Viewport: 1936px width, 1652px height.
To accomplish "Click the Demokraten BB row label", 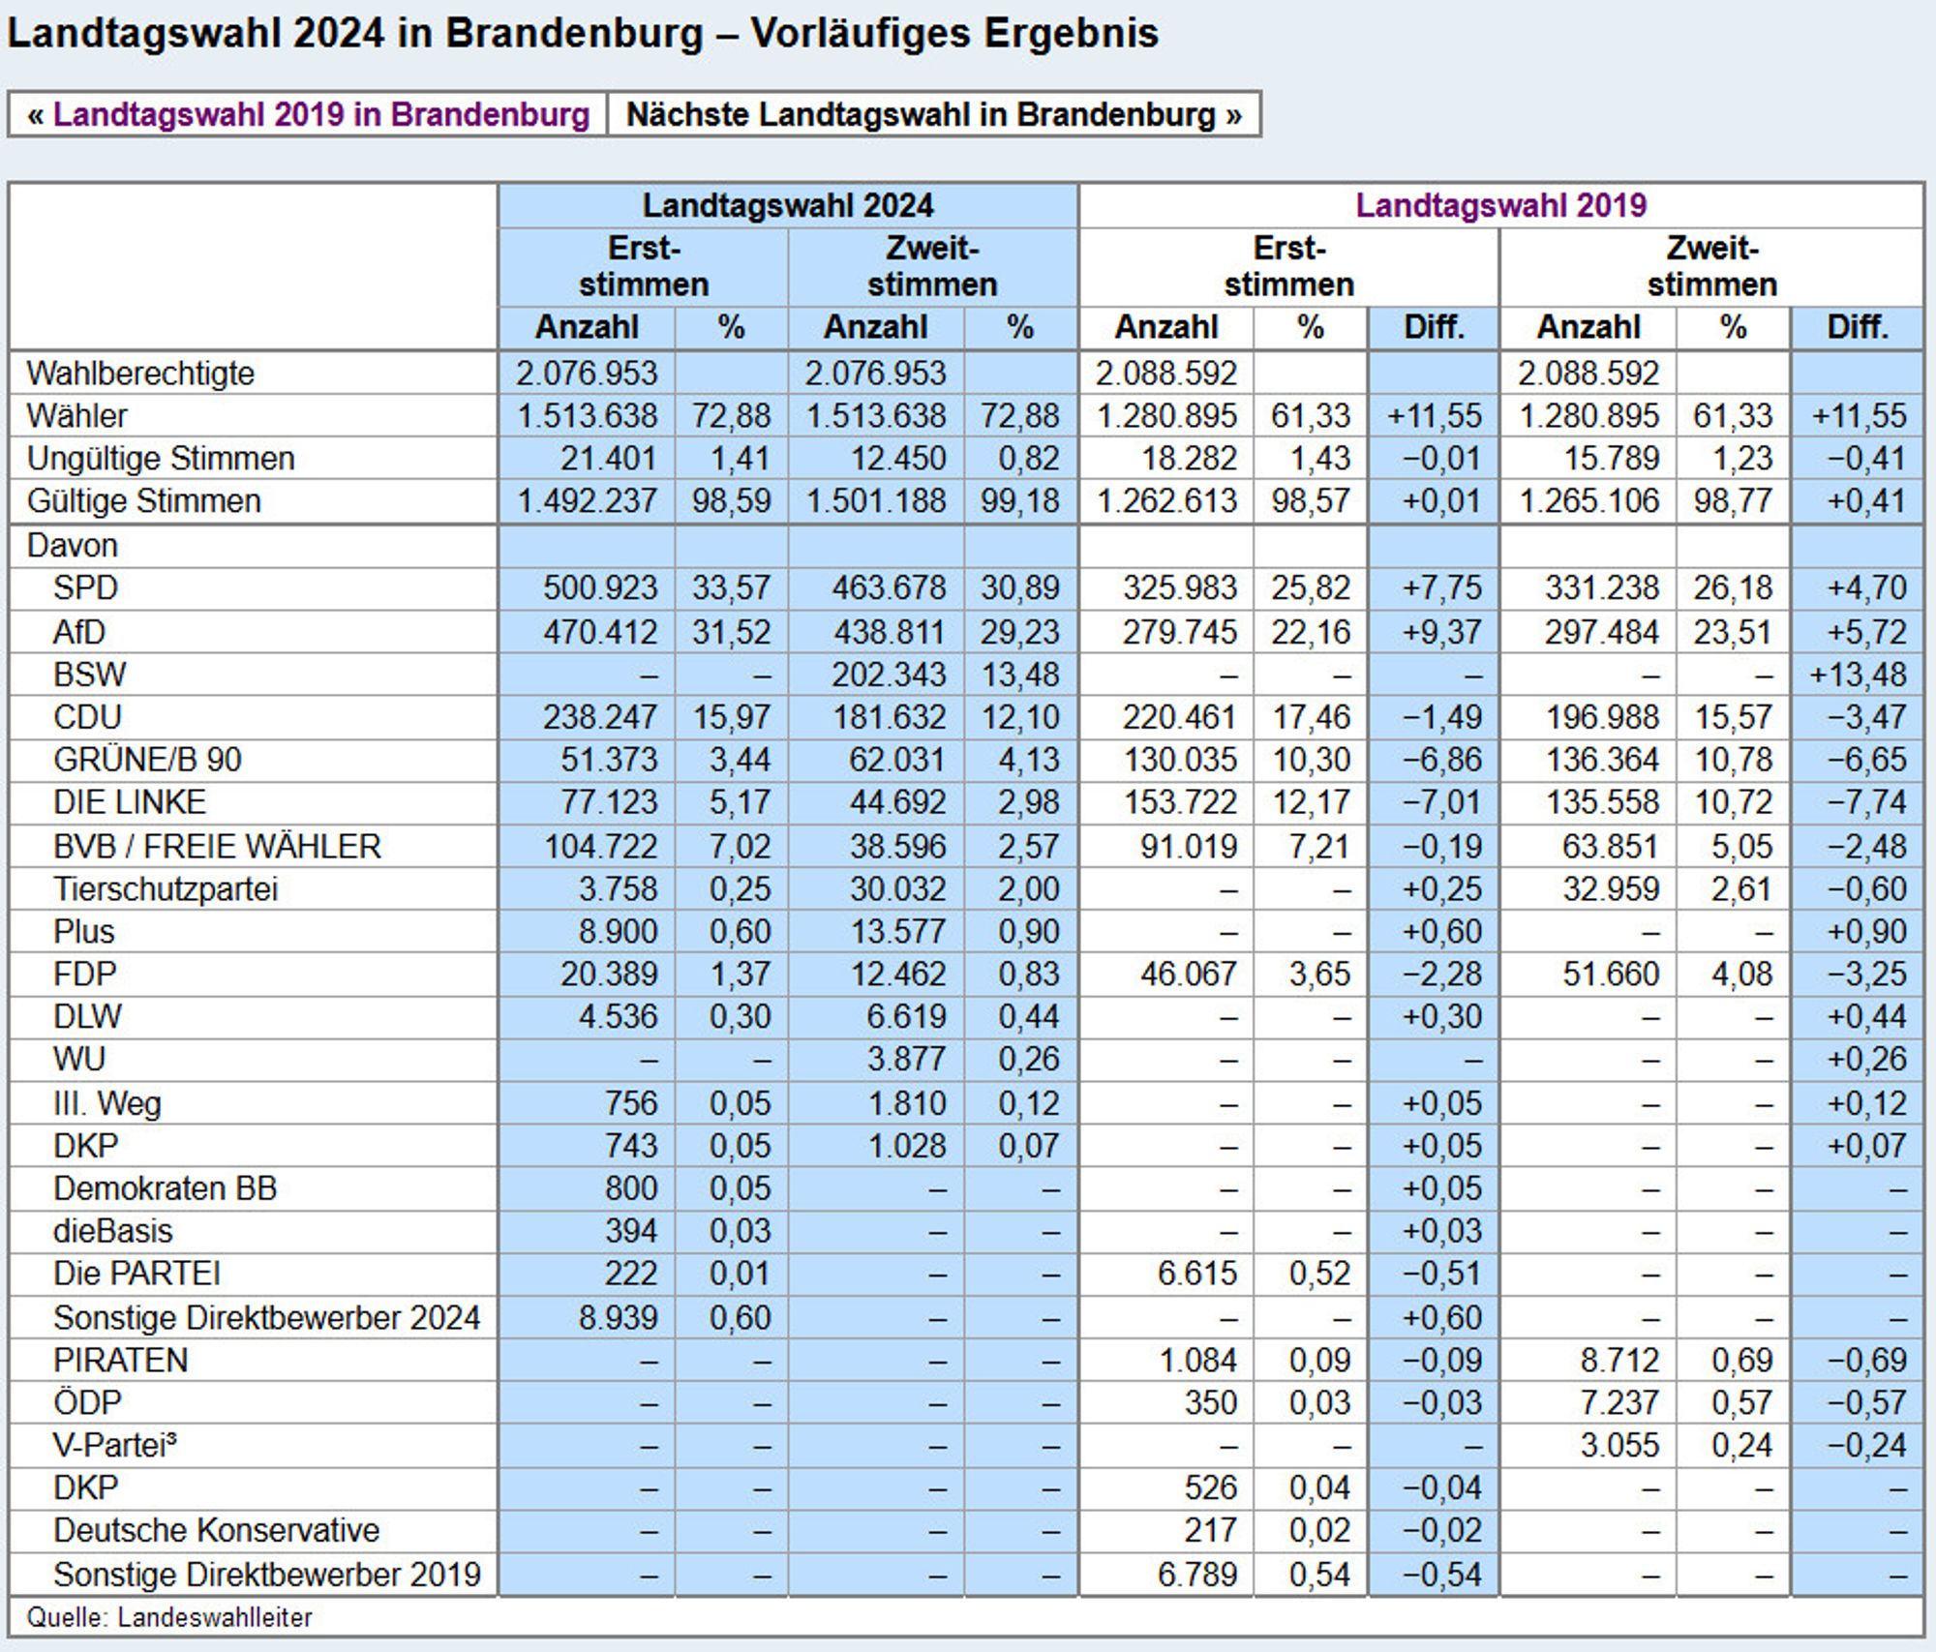I will (166, 1187).
